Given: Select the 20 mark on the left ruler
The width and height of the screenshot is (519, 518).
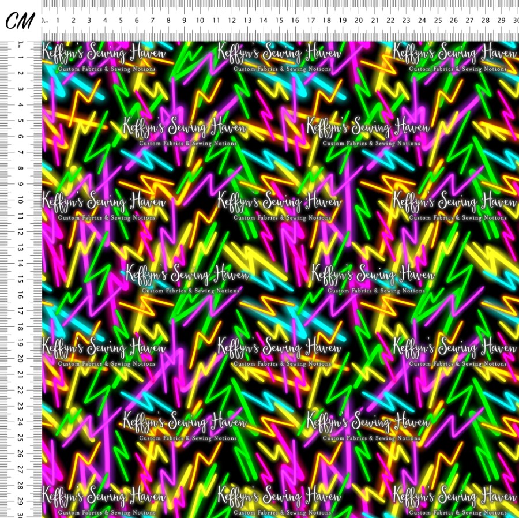Looking at the screenshot, I should click(21, 358).
